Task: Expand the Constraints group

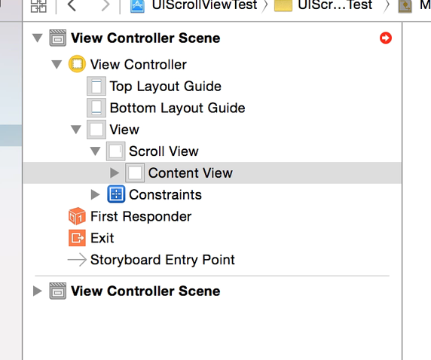Action: [x=95, y=194]
